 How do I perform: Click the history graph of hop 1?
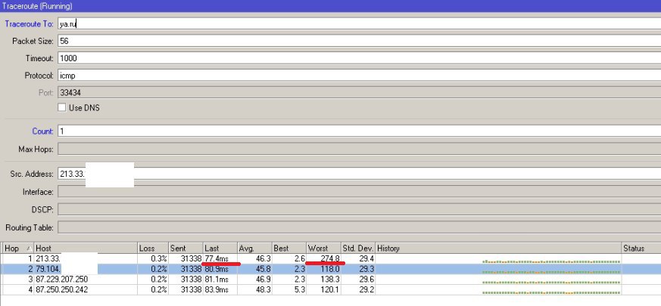click(x=551, y=261)
